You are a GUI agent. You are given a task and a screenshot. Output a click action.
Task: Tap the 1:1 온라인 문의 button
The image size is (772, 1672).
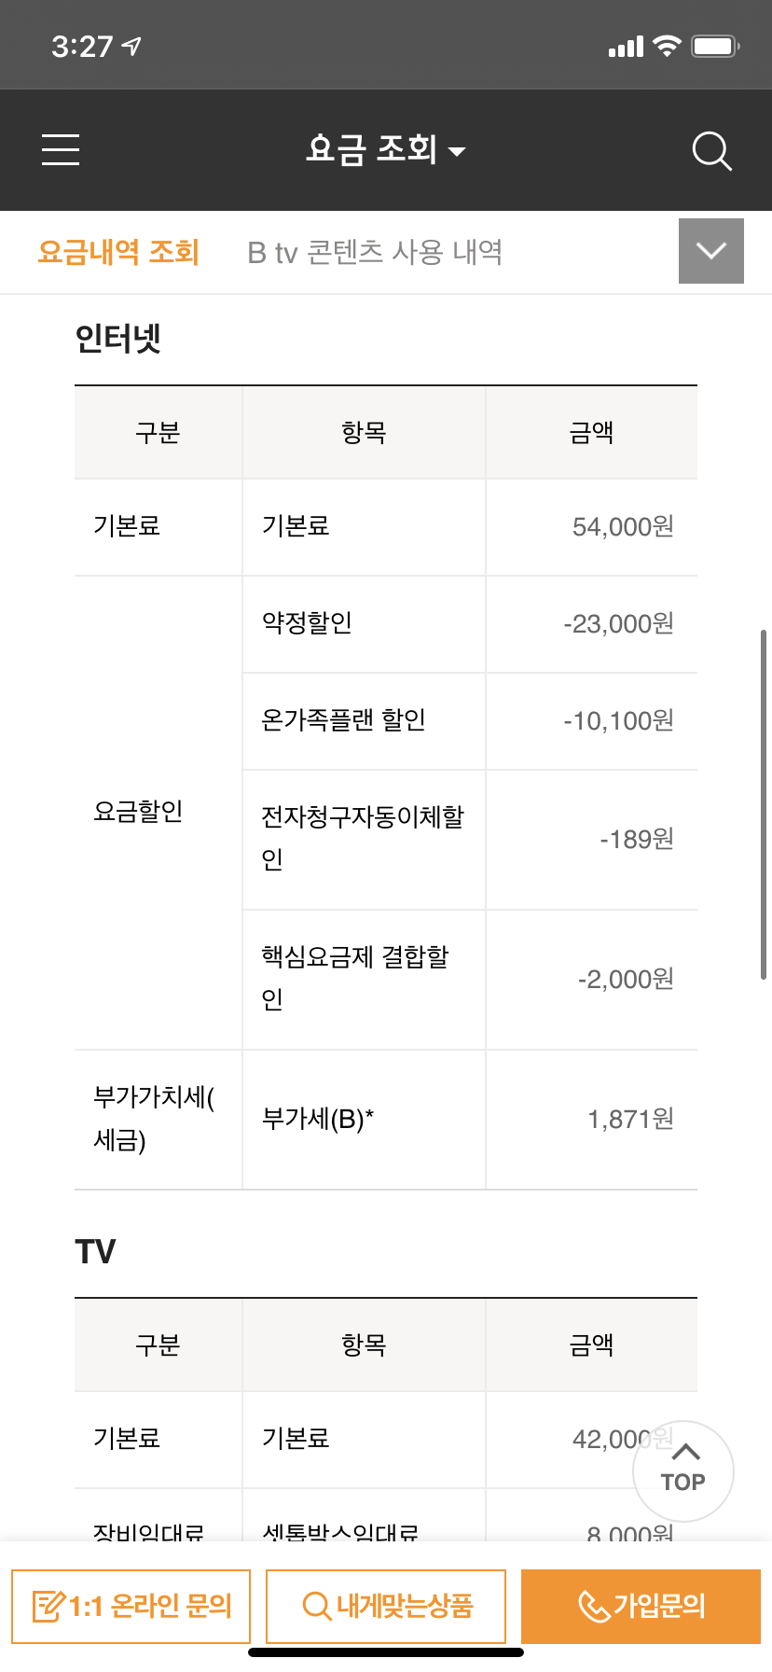click(131, 1606)
